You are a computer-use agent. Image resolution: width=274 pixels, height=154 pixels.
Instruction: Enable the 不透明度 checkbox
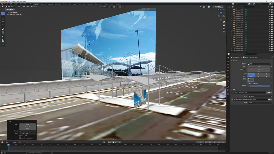click(248, 86)
